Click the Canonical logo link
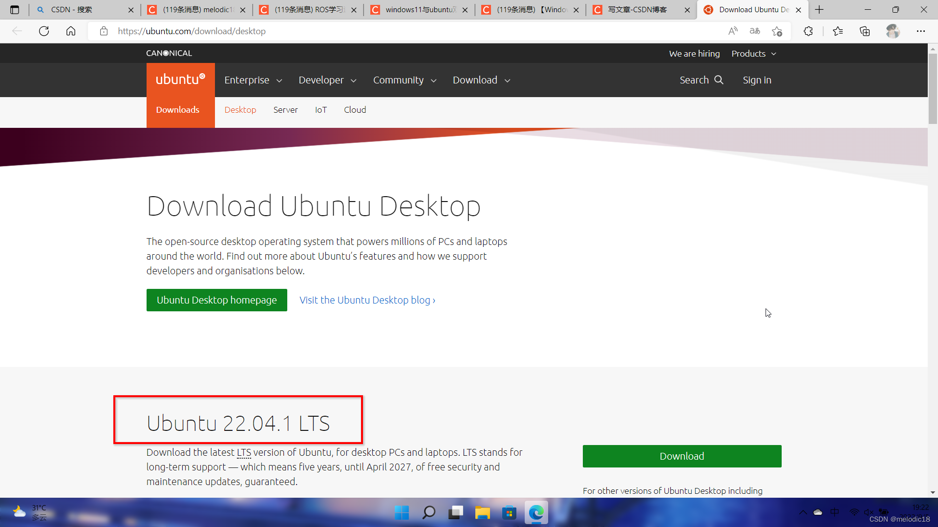The height and width of the screenshot is (527, 938). 169,53
